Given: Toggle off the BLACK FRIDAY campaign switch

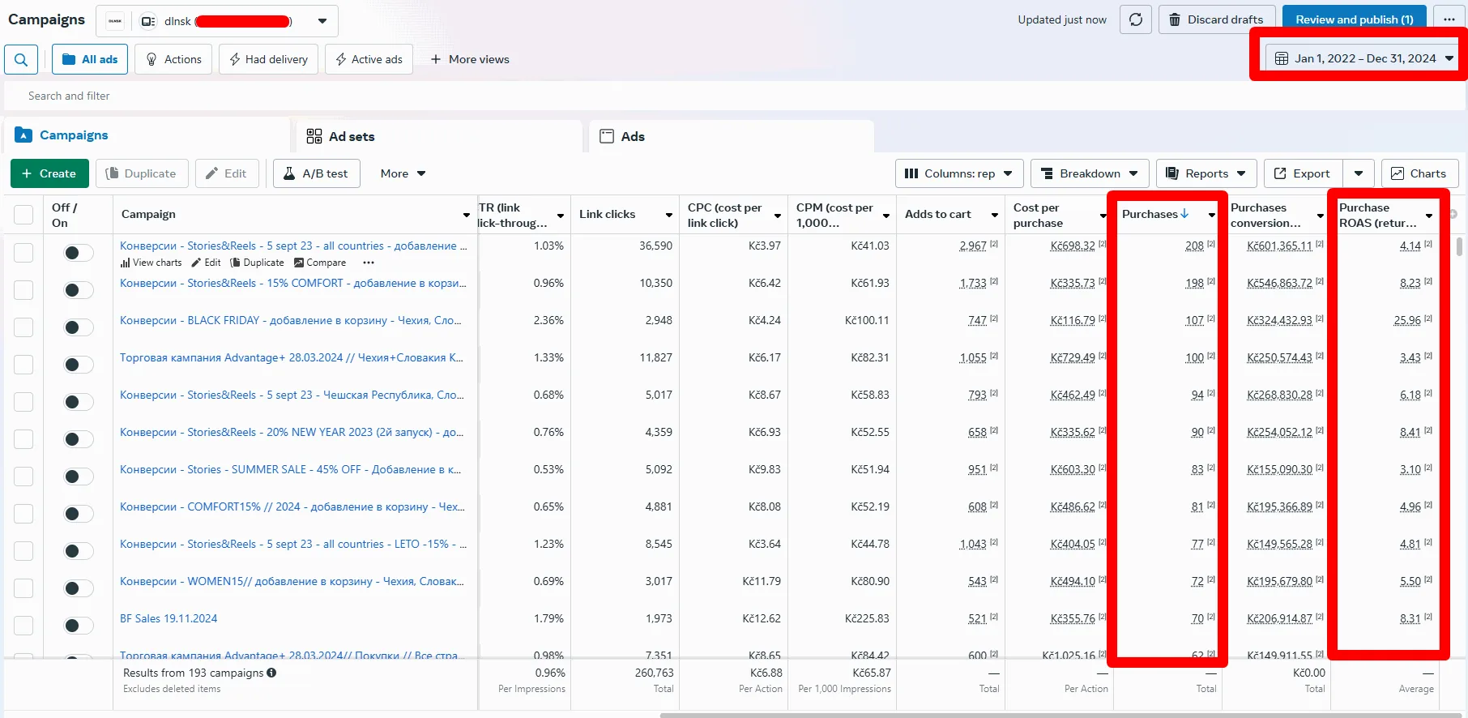Looking at the screenshot, I should [x=79, y=327].
